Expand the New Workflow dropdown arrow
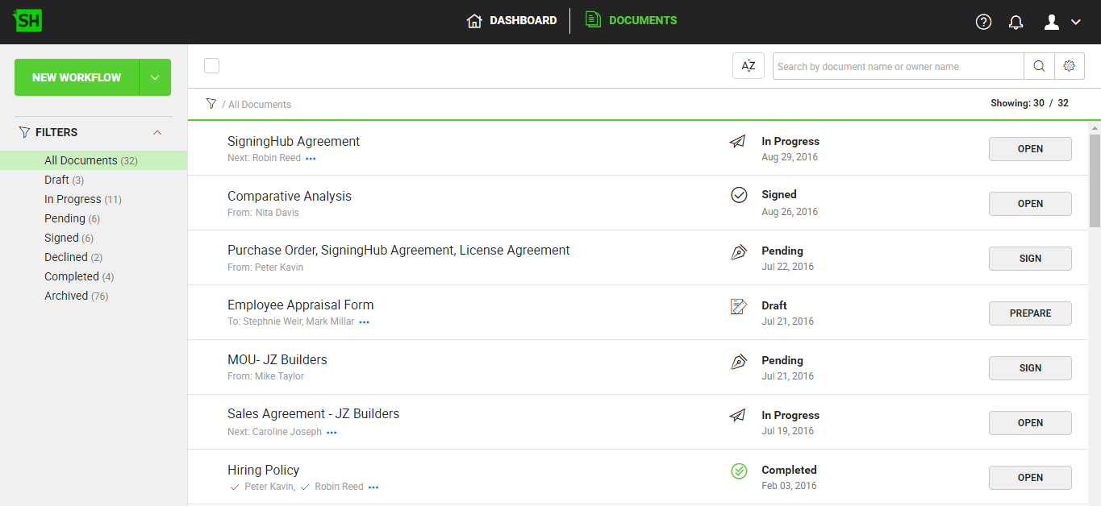The width and height of the screenshot is (1101, 506). click(x=155, y=77)
